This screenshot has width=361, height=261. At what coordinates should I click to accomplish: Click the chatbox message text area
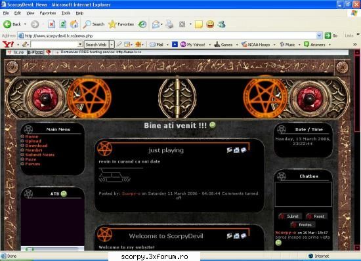(x=303, y=194)
